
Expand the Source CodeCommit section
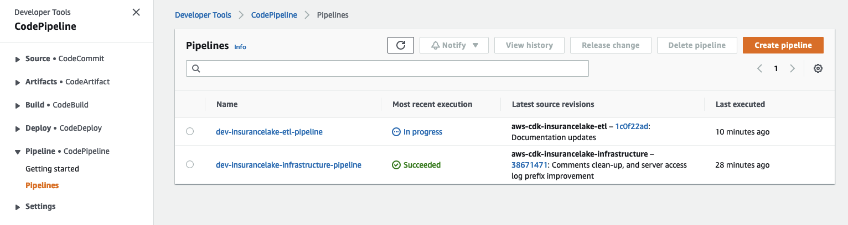click(x=18, y=59)
